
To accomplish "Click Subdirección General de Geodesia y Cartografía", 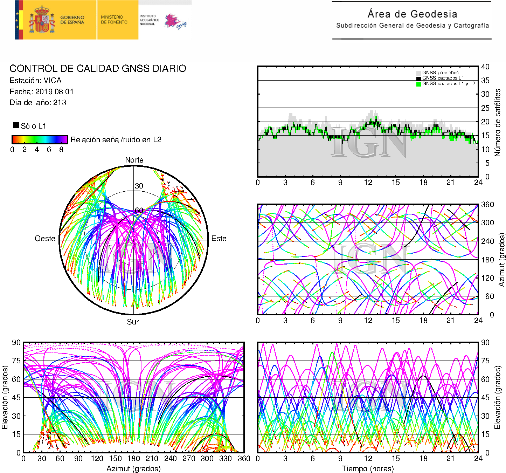I will pyautogui.click(x=412, y=26).
